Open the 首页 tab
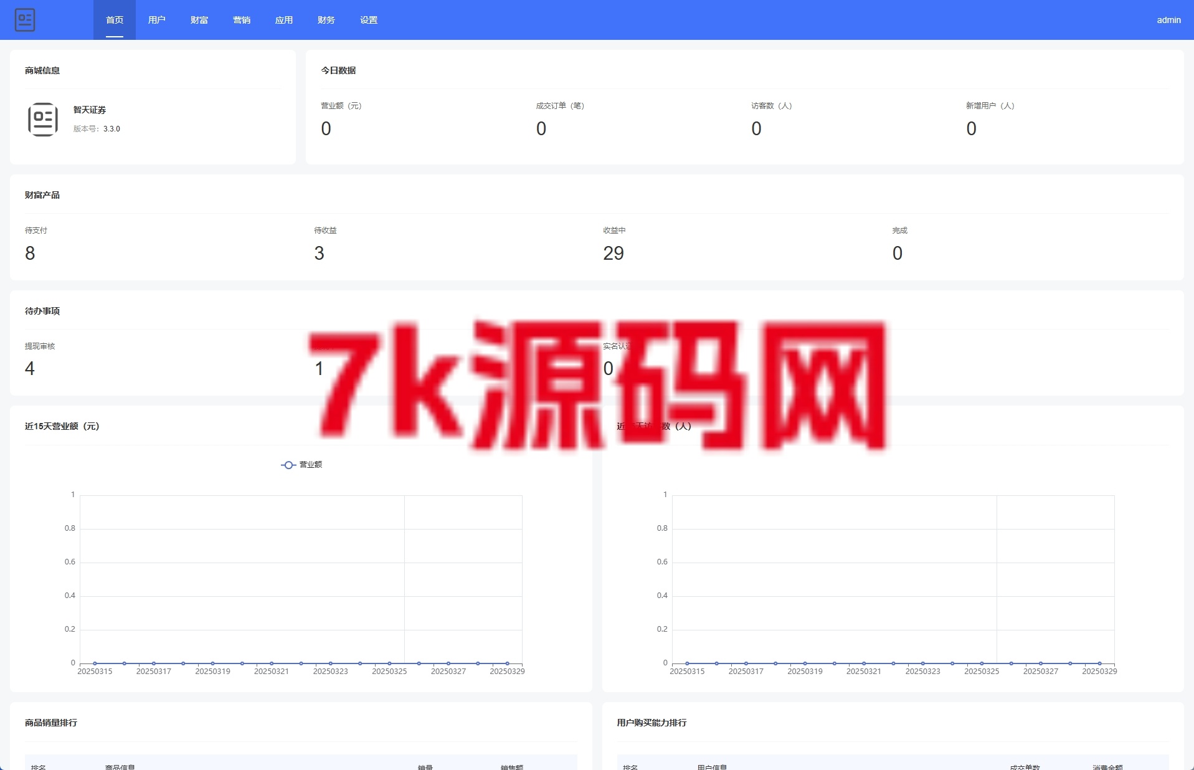This screenshot has width=1194, height=770. 115,20
